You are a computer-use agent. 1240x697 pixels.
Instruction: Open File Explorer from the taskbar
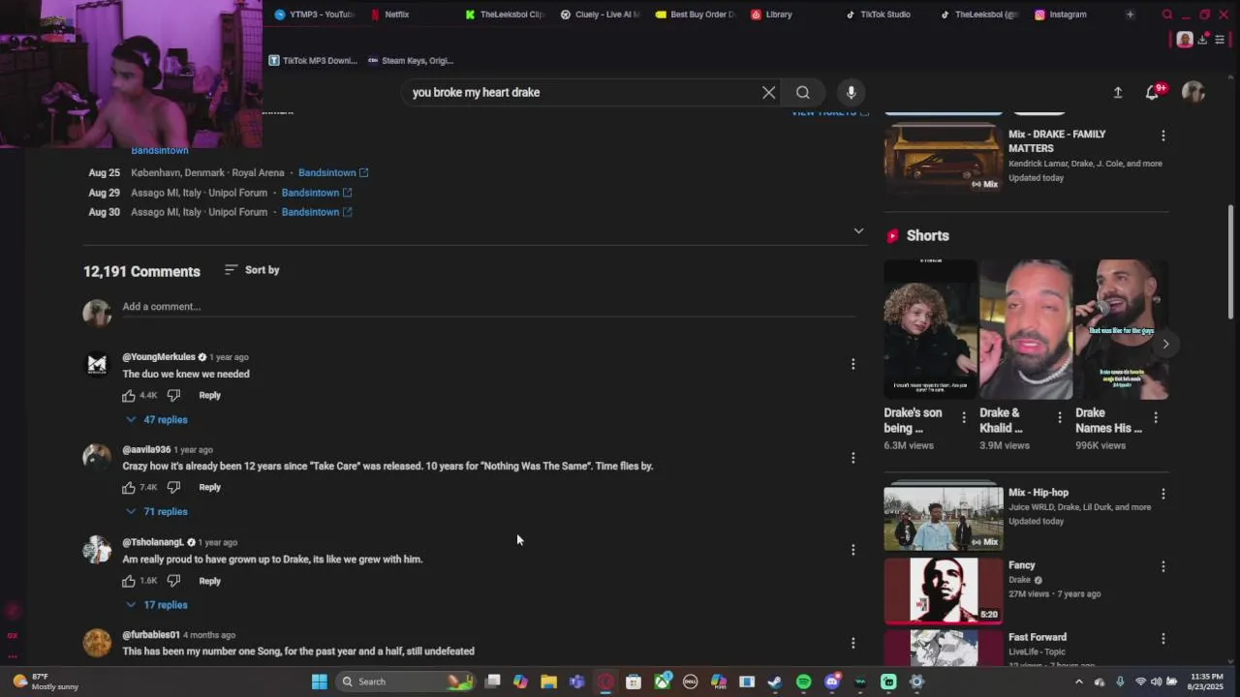coord(548,682)
